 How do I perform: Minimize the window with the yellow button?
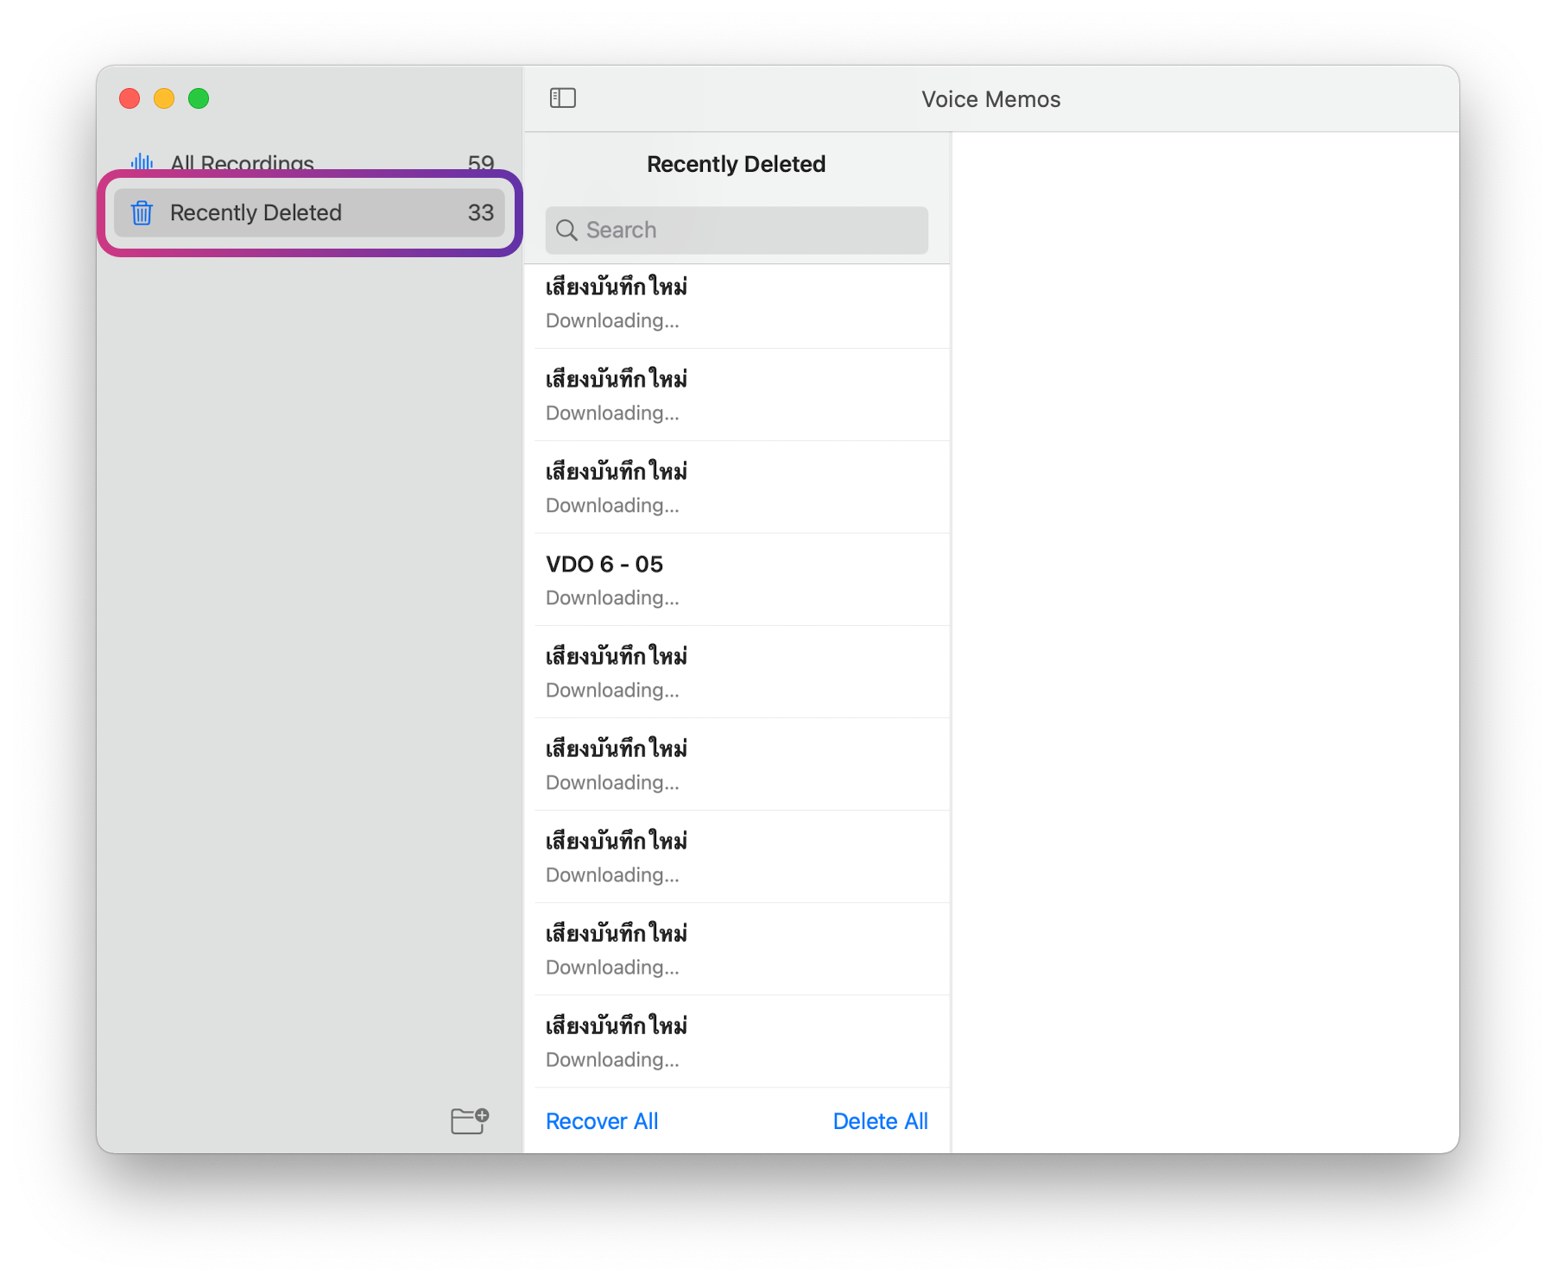click(164, 98)
